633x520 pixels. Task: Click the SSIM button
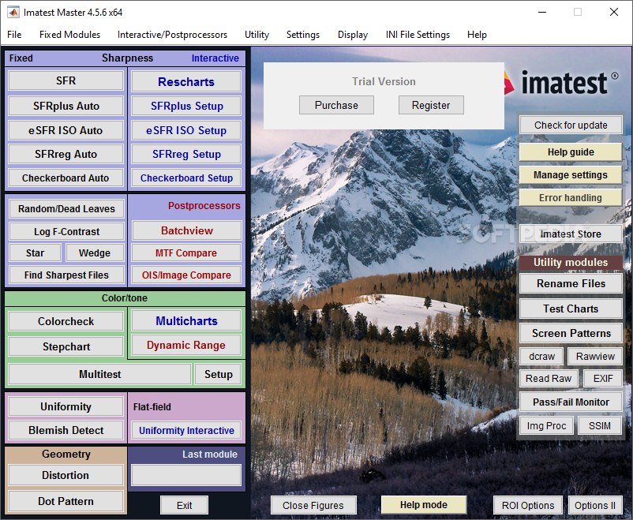pyautogui.click(x=600, y=425)
